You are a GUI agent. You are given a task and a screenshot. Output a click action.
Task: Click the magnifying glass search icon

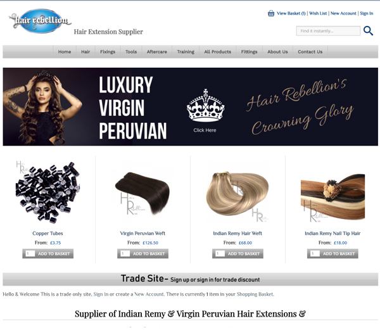[x=368, y=31]
